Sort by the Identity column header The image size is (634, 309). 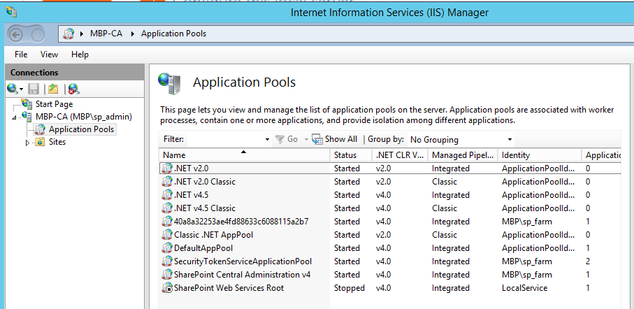[540, 155]
